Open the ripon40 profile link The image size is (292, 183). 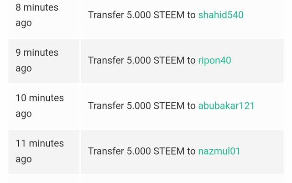tap(214, 60)
